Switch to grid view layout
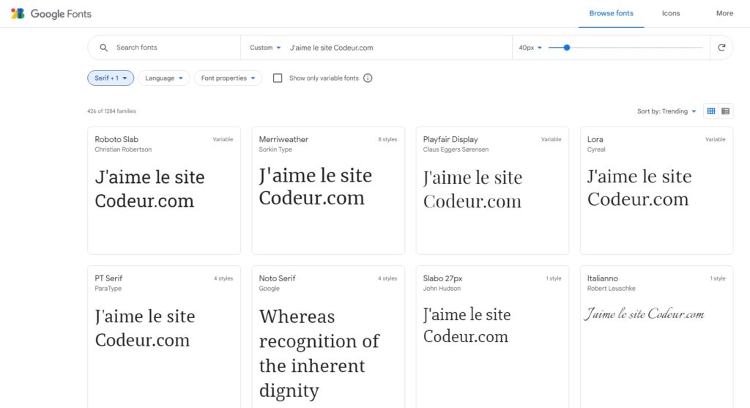Viewport: 750px width, 408px height. [x=710, y=111]
